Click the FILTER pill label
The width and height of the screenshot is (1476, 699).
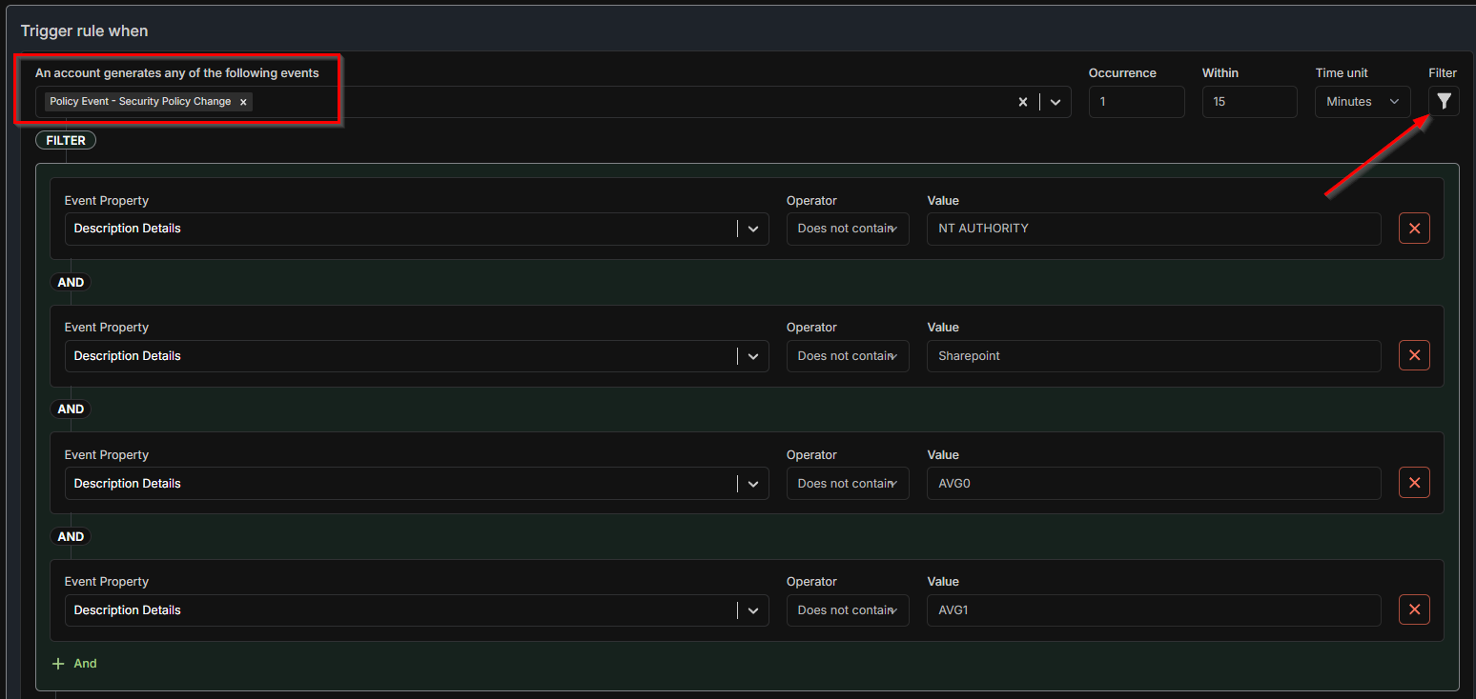66,141
